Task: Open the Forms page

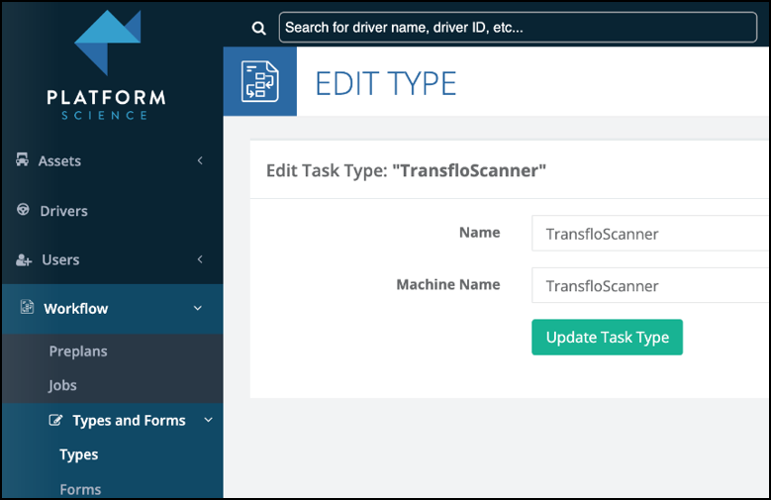Action: point(80,490)
